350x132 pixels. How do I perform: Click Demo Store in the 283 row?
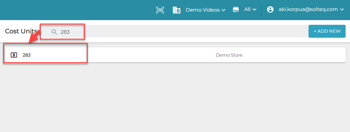[229, 55]
